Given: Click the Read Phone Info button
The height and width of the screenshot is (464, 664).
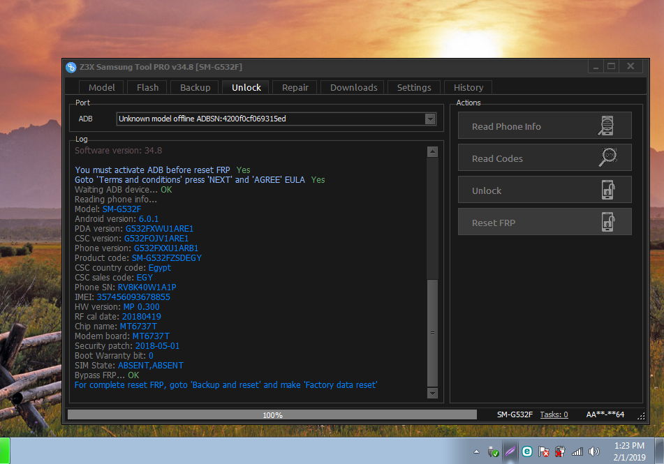Looking at the screenshot, I should 545,126.
